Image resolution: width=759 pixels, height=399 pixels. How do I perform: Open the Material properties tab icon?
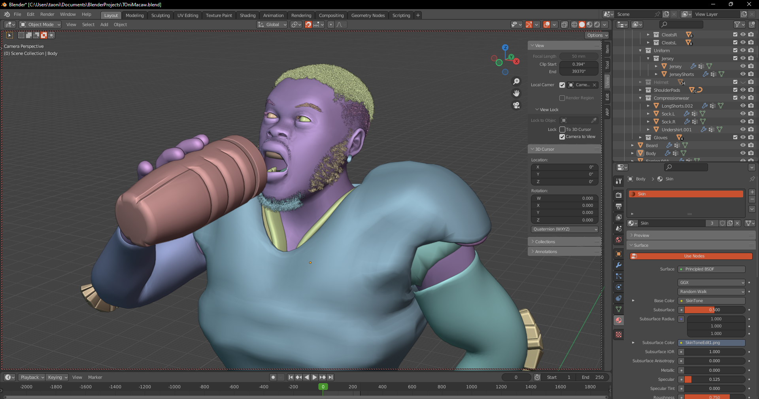click(x=619, y=320)
